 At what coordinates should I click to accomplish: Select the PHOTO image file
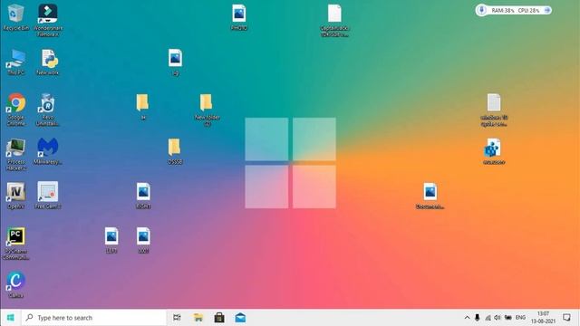tap(239, 17)
